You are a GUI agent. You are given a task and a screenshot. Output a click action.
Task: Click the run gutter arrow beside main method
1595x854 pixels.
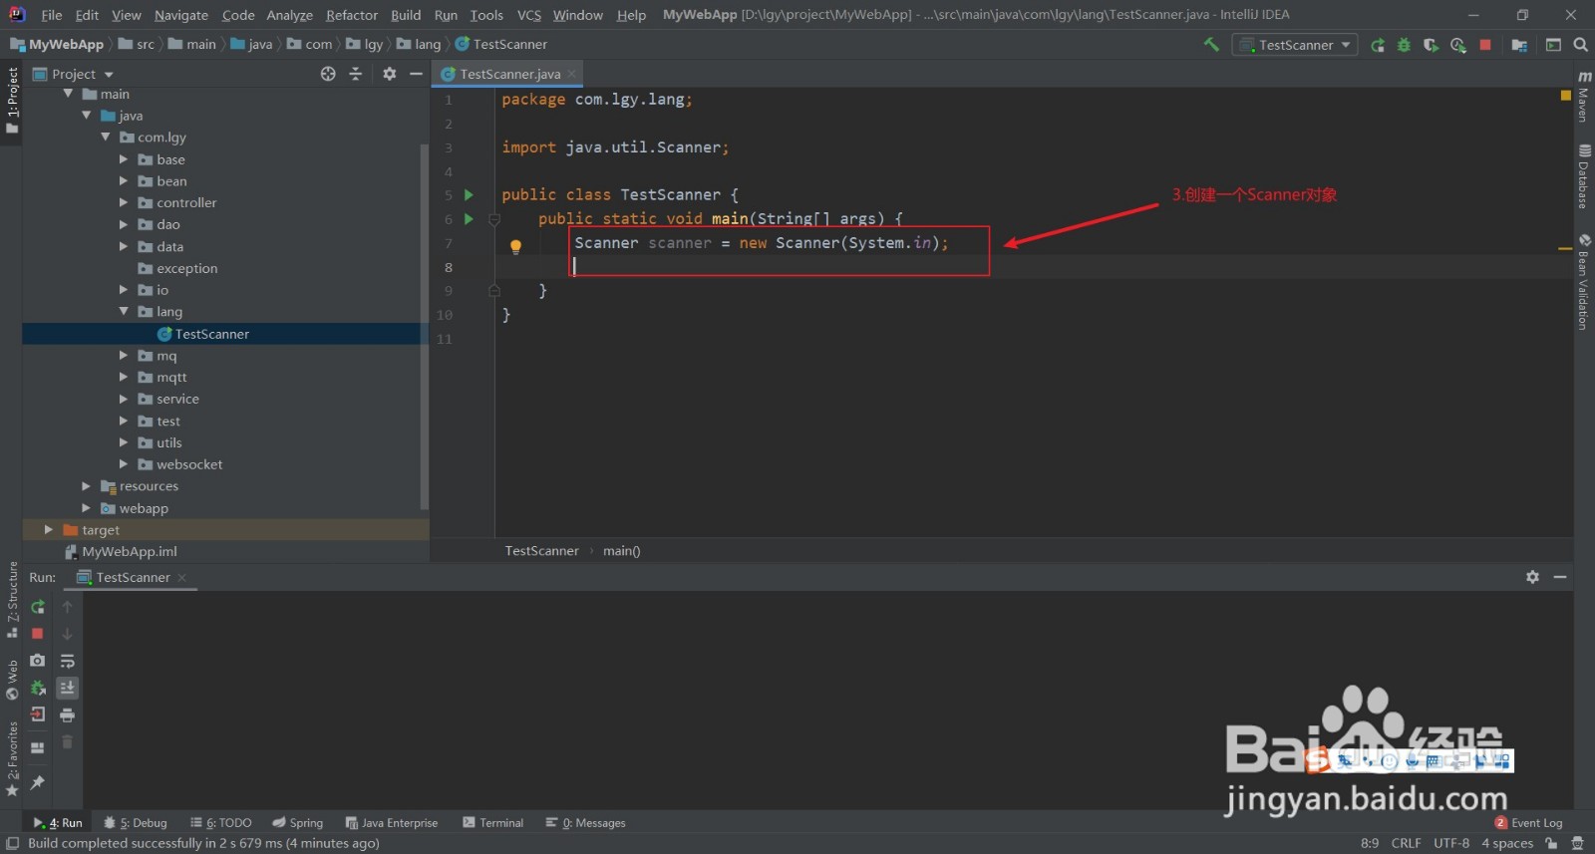(x=469, y=219)
